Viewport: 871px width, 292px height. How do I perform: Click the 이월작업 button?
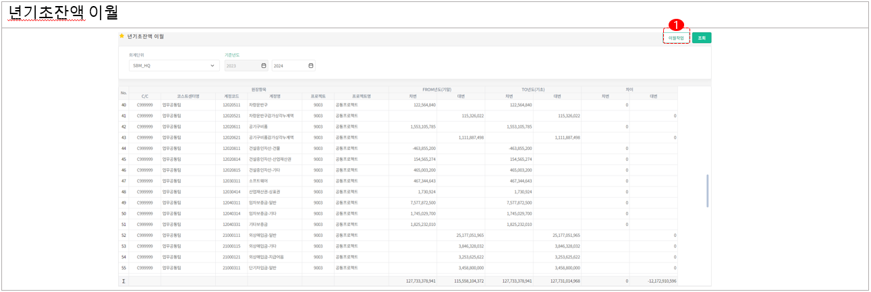tap(676, 38)
